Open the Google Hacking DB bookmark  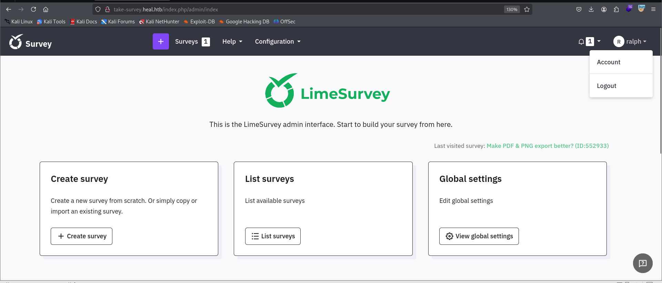244,21
